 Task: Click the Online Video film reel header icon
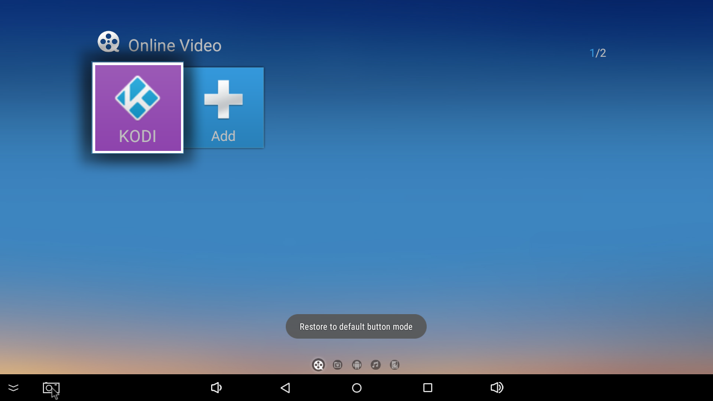click(x=109, y=42)
